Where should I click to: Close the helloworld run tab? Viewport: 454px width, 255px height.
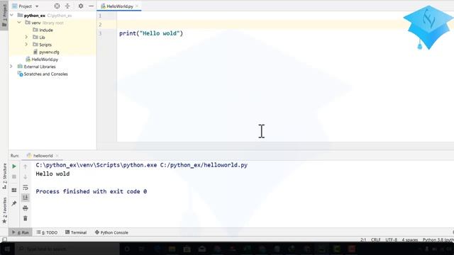click(57, 156)
